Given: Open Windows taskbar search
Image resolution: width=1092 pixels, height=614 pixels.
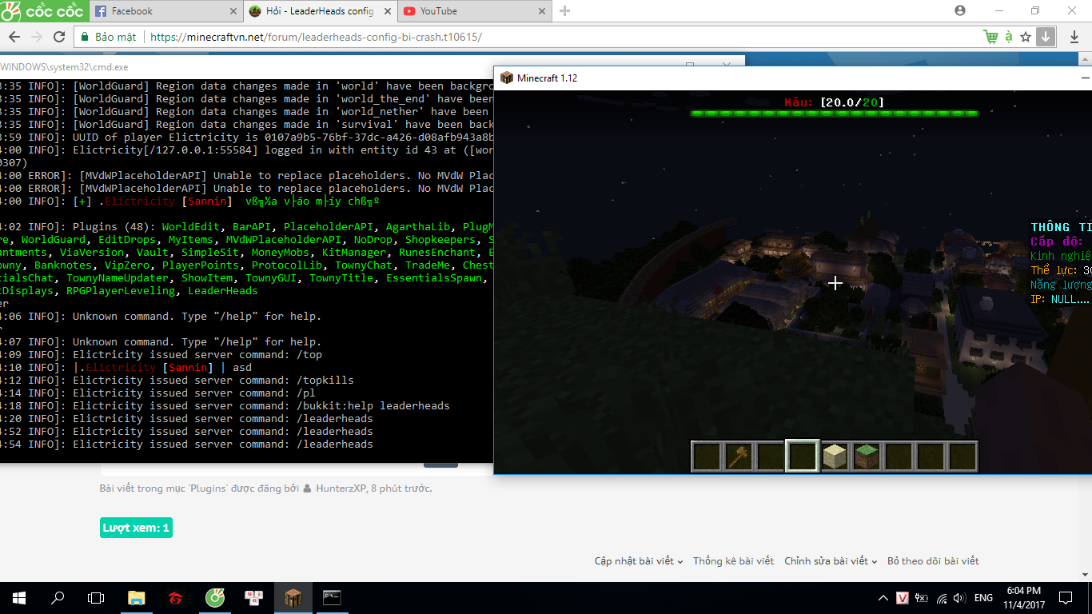Looking at the screenshot, I should (x=58, y=597).
